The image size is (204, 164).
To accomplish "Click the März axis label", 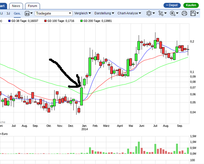I will point(106,126).
